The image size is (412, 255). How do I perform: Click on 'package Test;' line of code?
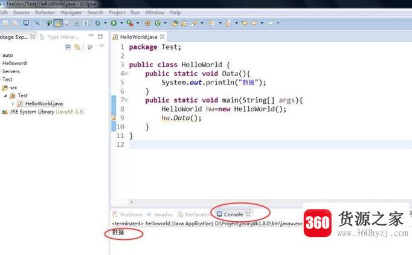[155, 47]
